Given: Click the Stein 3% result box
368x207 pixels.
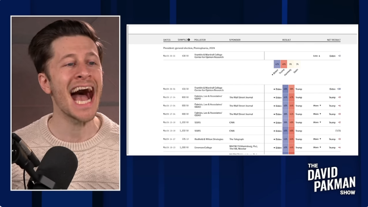Looking at the screenshot, I should coord(297,64).
